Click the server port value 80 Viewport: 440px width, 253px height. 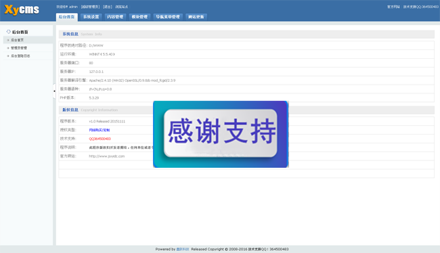(x=91, y=63)
